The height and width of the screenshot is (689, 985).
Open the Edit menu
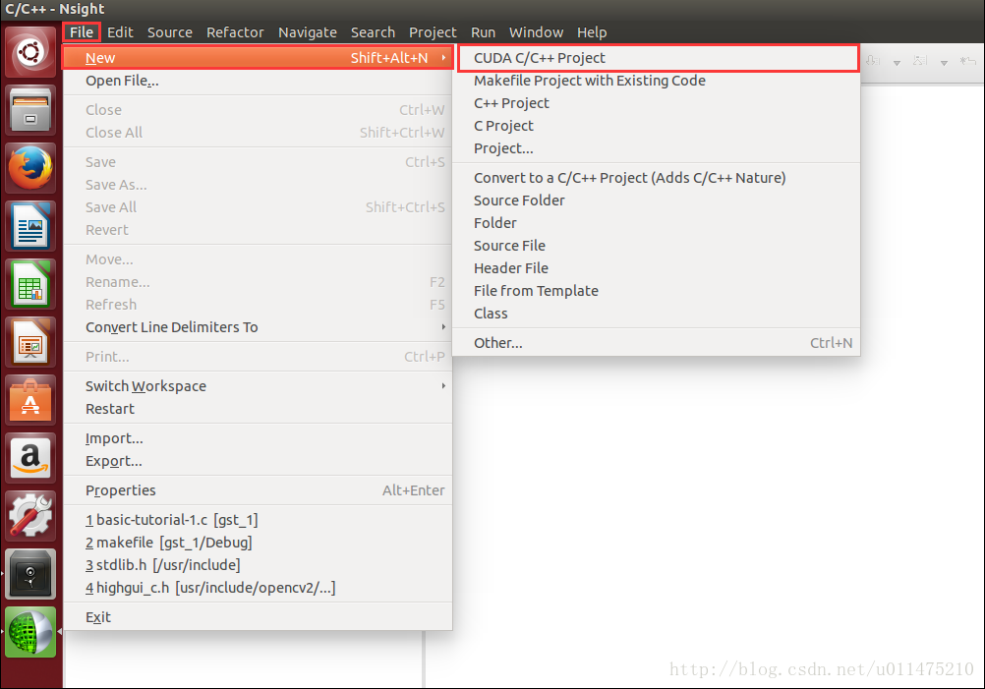tap(120, 32)
